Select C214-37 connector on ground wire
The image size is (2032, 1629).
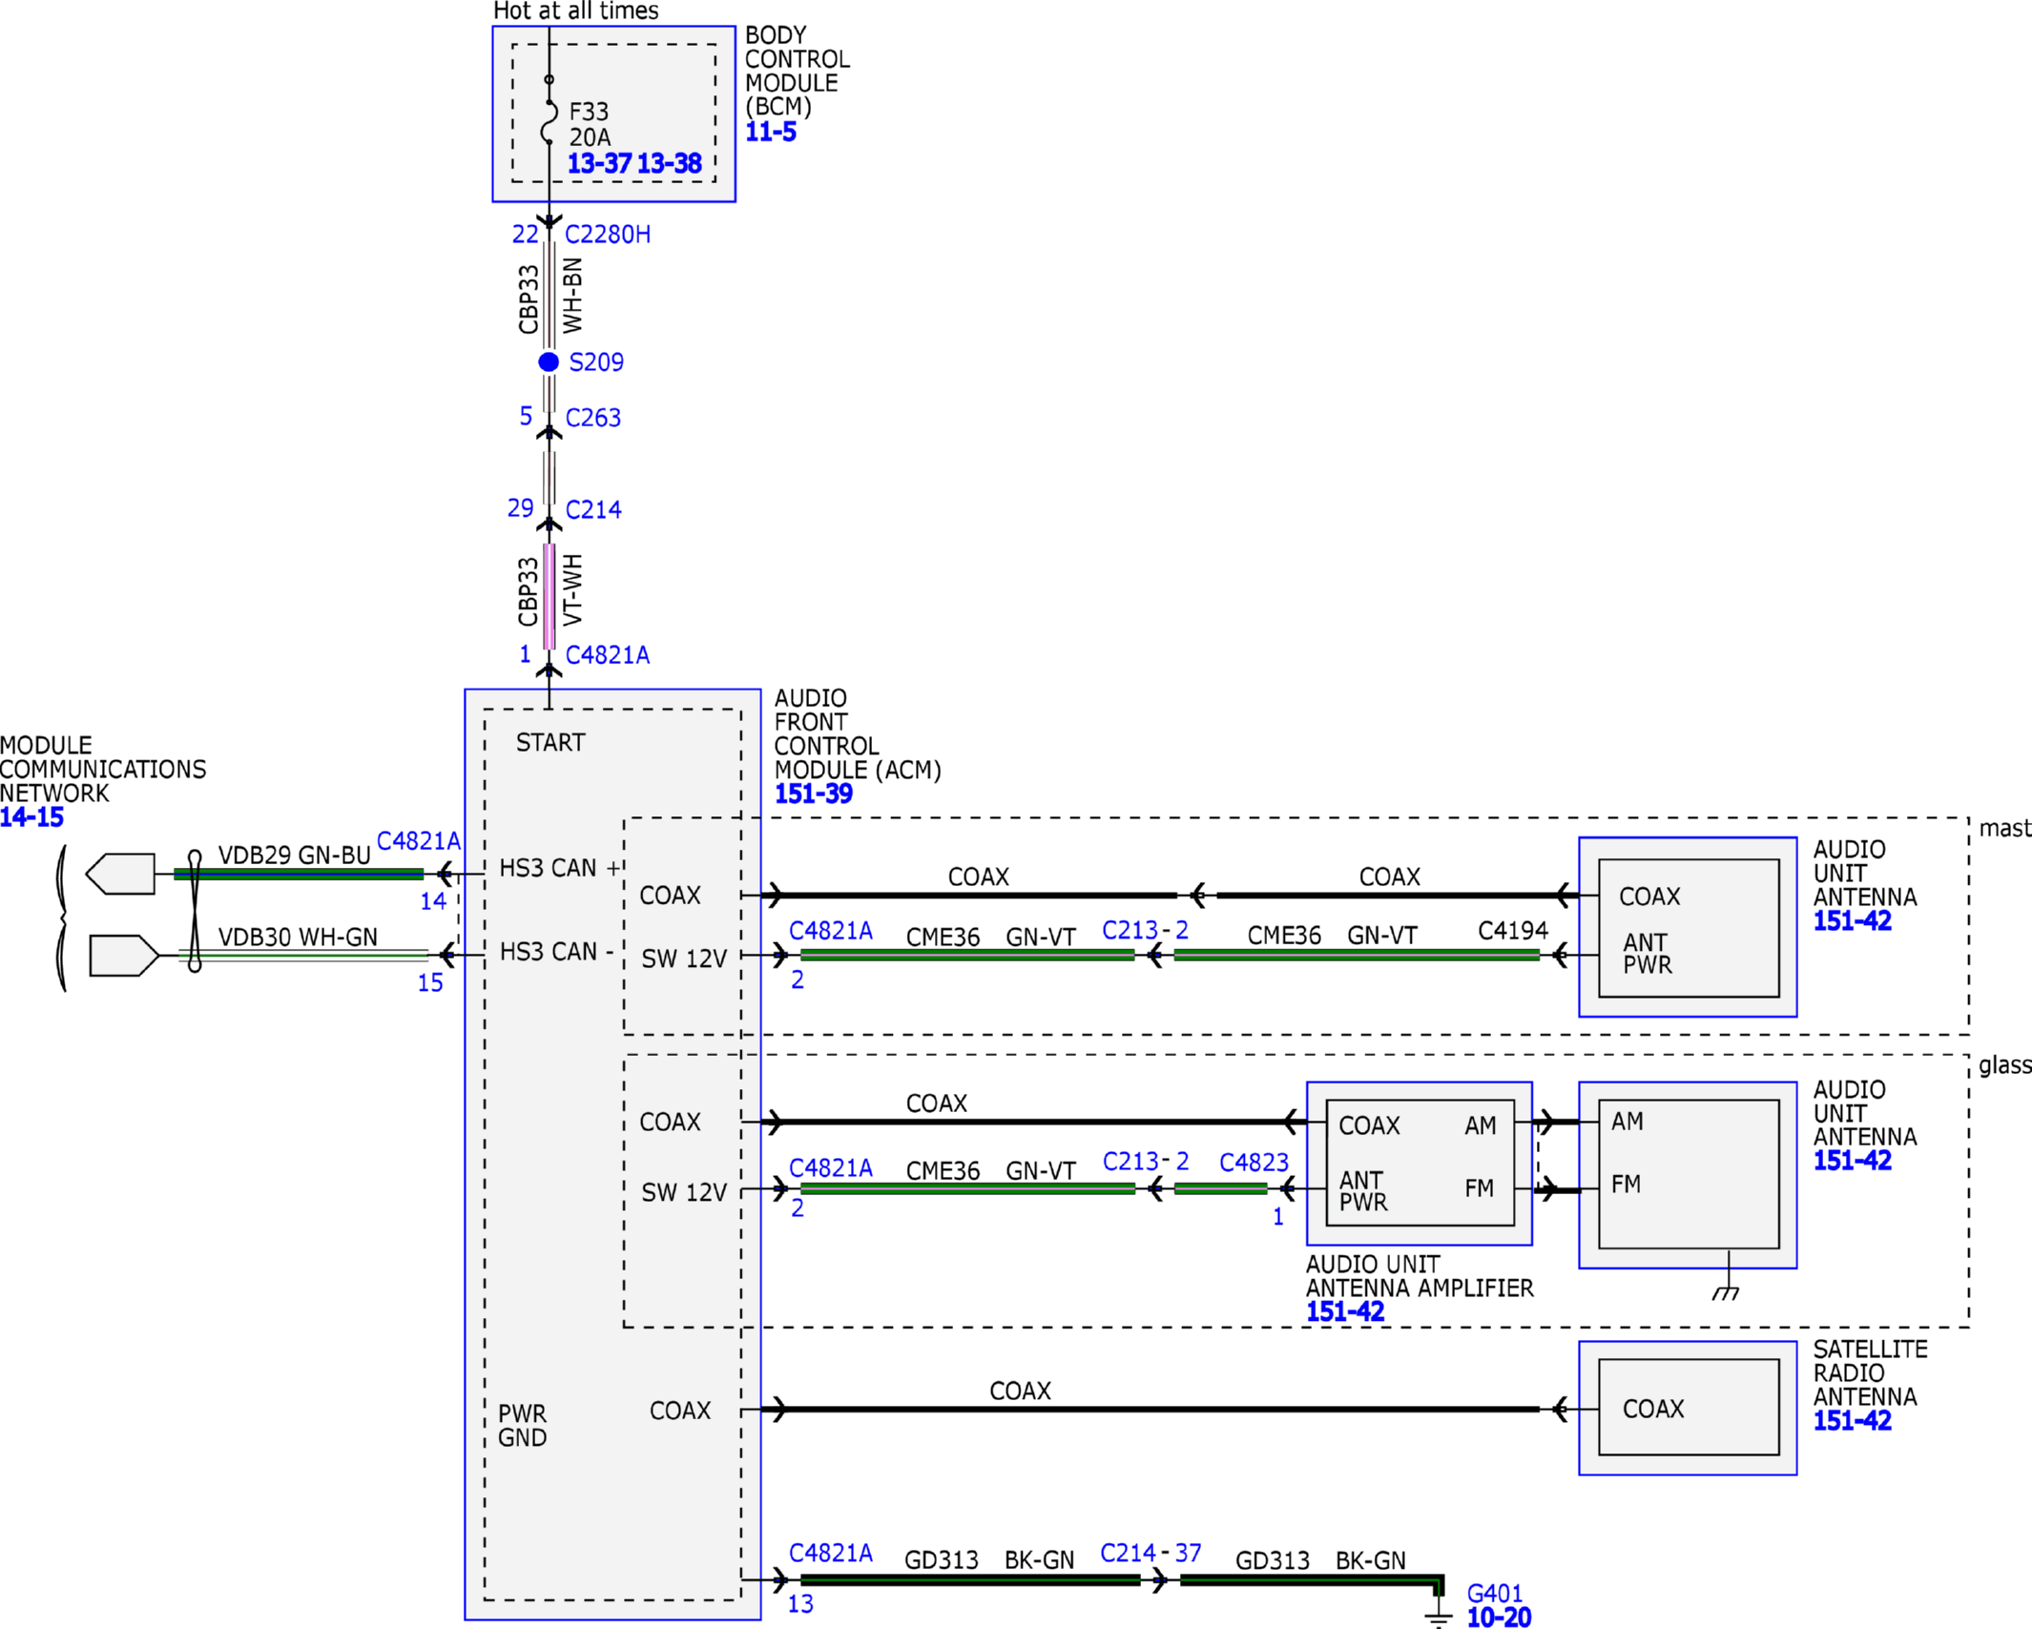pos(1151,1554)
